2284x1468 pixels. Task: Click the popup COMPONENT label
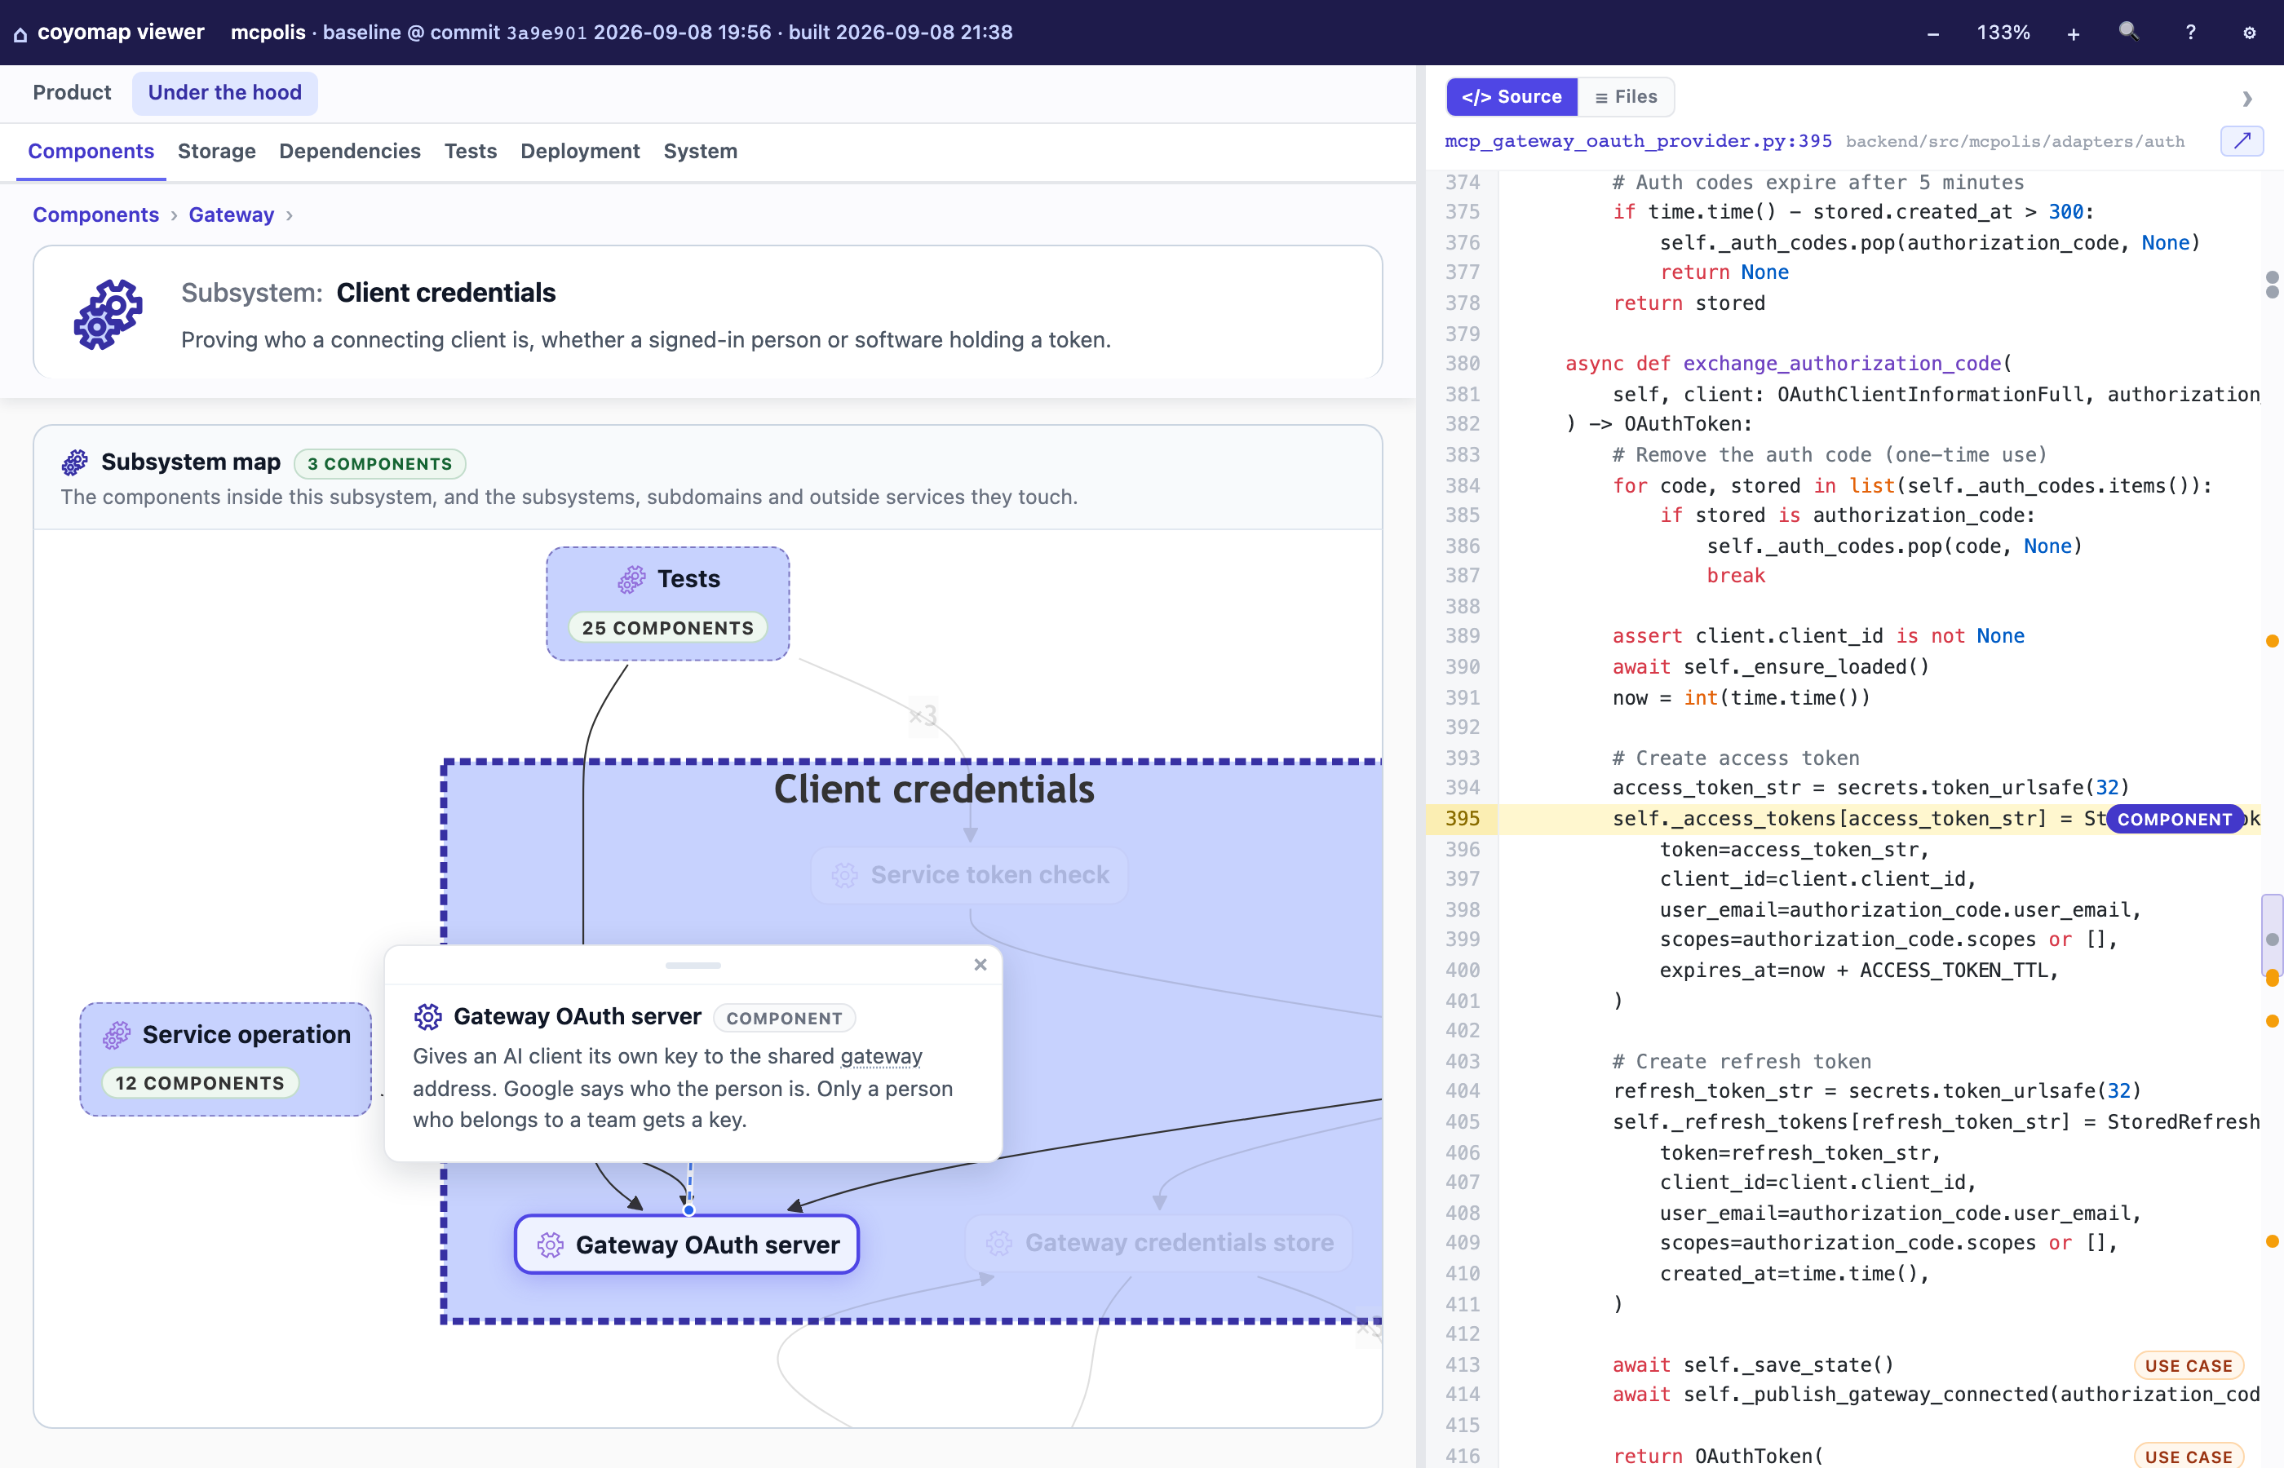click(x=784, y=1018)
